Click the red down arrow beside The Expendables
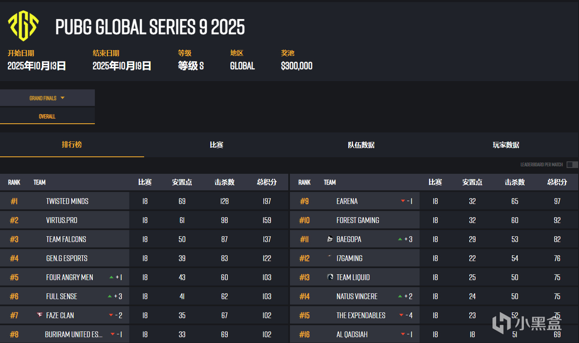This screenshot has width=579, height=343. click(x=401, y=315)
